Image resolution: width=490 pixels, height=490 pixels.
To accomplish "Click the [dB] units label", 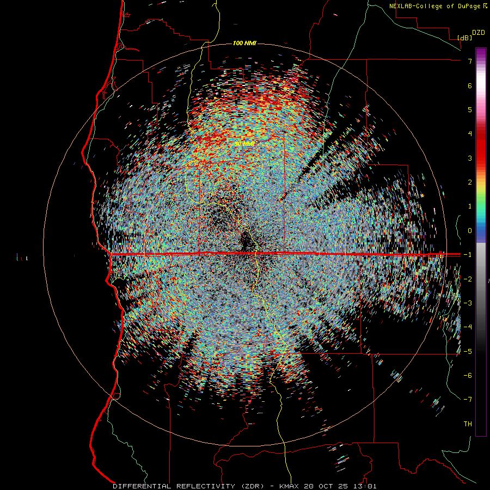I will 465,38.
